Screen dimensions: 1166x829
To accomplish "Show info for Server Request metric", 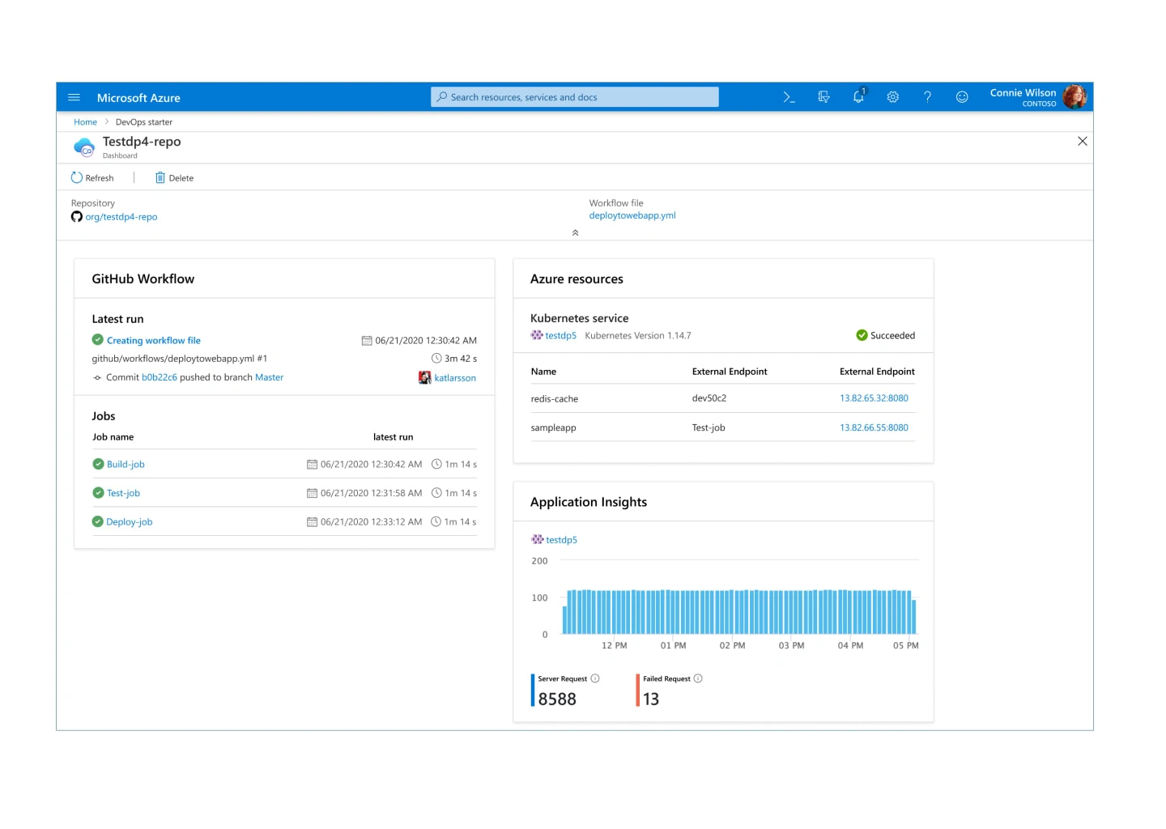I will pyautogui.click(x=595, y=678).
